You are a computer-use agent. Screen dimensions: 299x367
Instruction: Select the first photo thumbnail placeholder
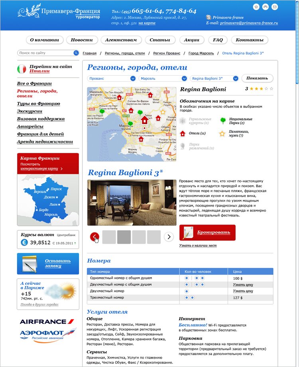[x=109, y=237]
